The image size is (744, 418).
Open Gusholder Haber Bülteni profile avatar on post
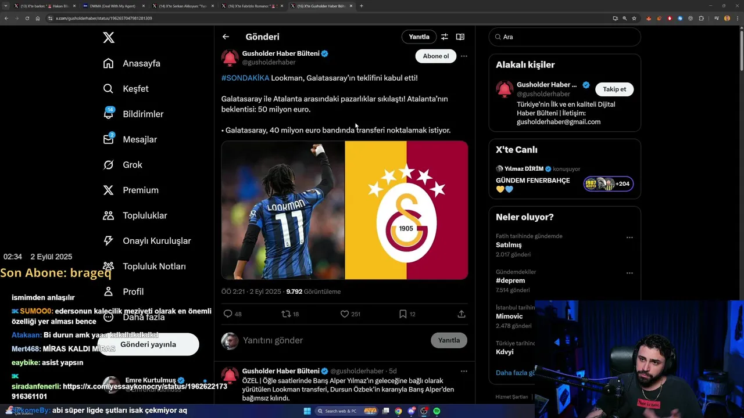(230, 58)
